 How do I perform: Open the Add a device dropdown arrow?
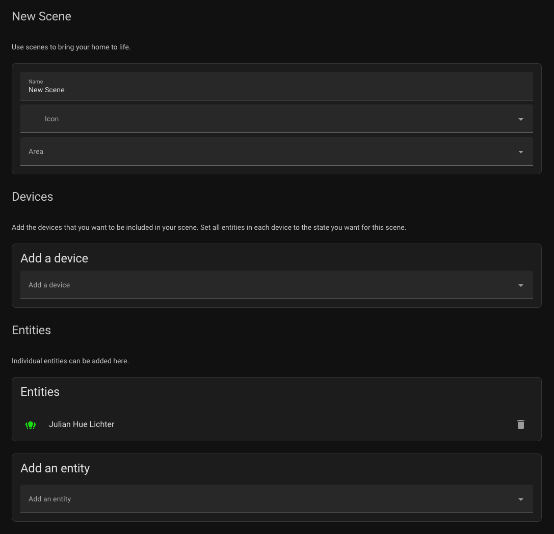[x=521, y=285]
